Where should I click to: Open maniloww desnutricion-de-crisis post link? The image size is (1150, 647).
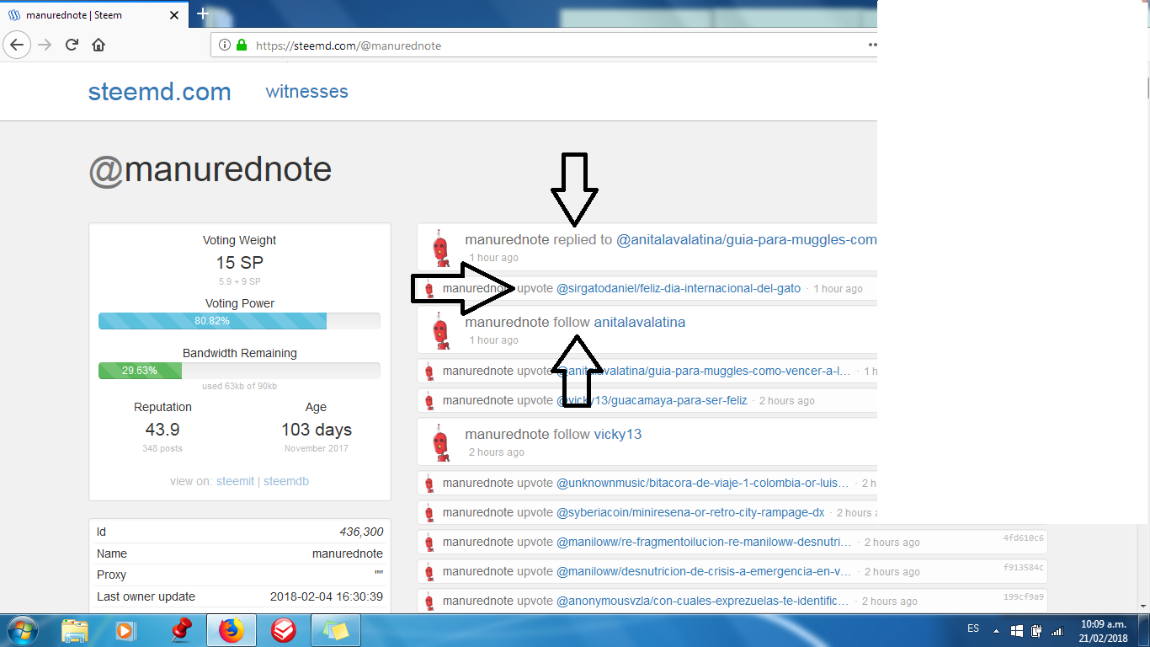click(x=704, y=571)
